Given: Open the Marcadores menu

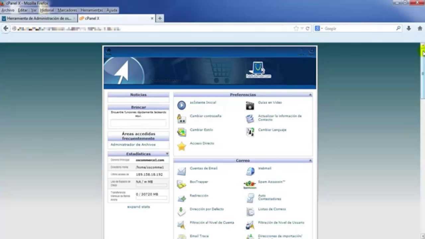Looking at the screenshot, I should click(x=67, y=10).
